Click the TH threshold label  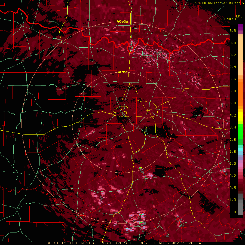point(234,212)
